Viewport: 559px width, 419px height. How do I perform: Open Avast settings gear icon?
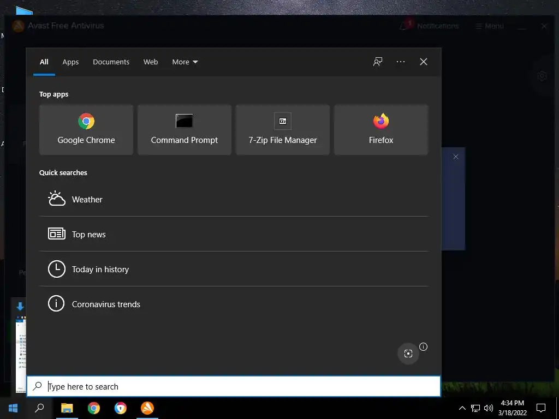[542, 75]
